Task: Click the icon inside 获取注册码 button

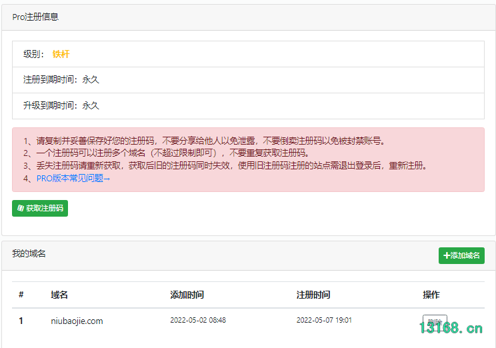Action: pyautogui.click(x=21, y=208)
